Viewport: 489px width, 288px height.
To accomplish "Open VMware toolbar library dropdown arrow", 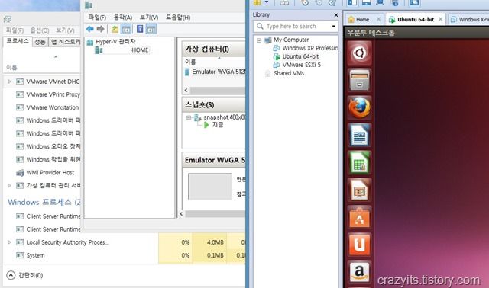I will (267, 2).
